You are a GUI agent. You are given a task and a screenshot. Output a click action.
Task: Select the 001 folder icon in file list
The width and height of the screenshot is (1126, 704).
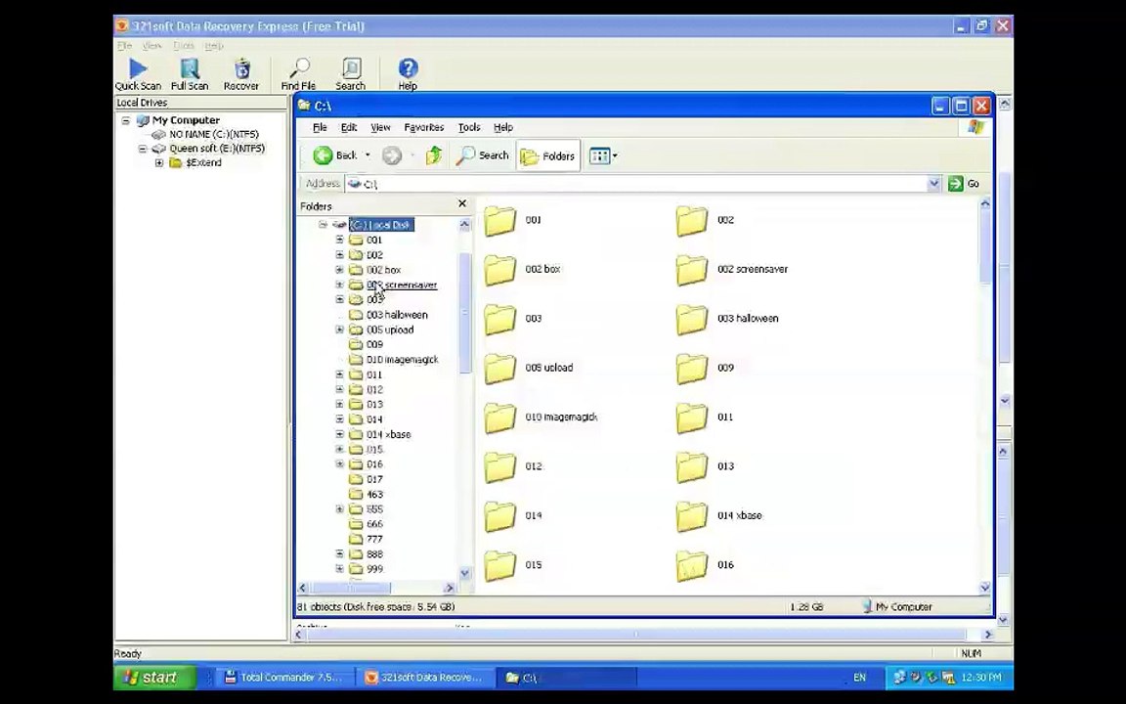(500, 221)
